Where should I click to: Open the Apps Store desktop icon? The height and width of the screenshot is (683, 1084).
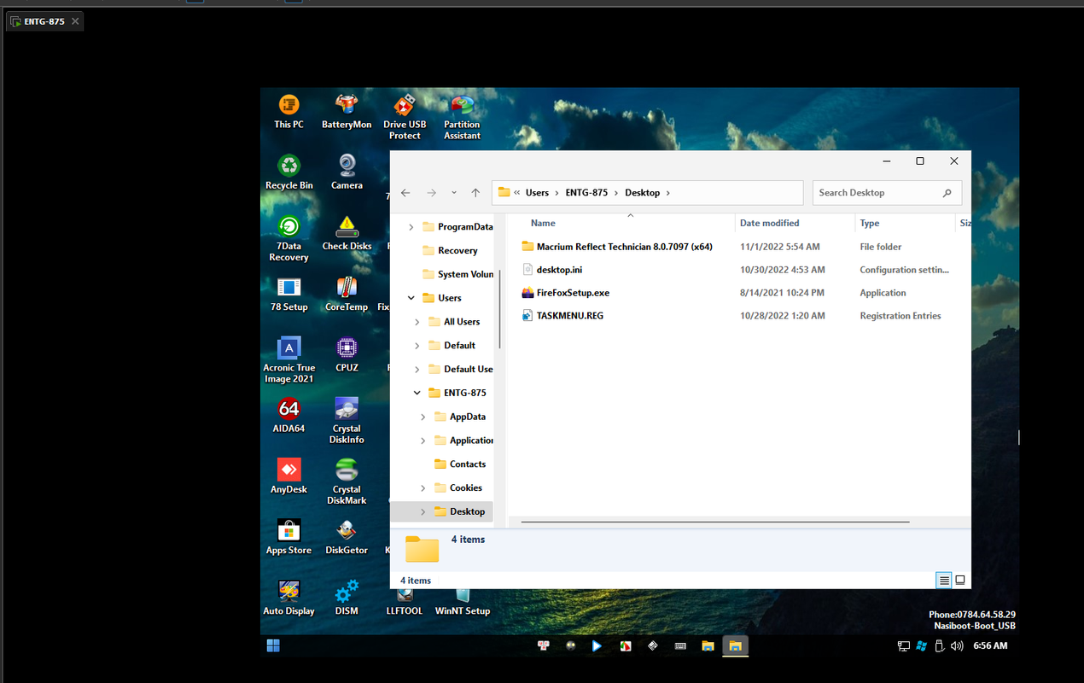point(288,537)
